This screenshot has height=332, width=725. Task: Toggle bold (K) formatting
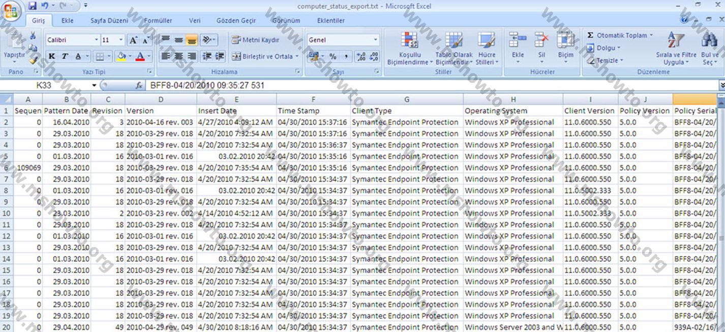click(x=51, y=56)
